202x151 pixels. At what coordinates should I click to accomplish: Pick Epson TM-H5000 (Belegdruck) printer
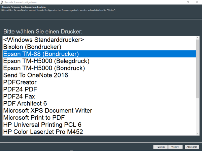click(46, 61)
